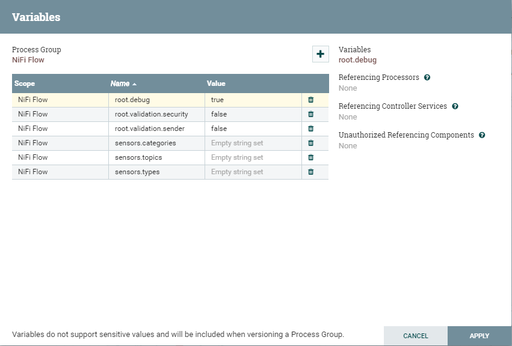
Task: Edit empty value for sensors.topics
Action: point(253,157)
